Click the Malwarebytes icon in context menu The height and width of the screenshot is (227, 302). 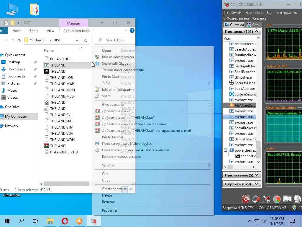point(97,144)
